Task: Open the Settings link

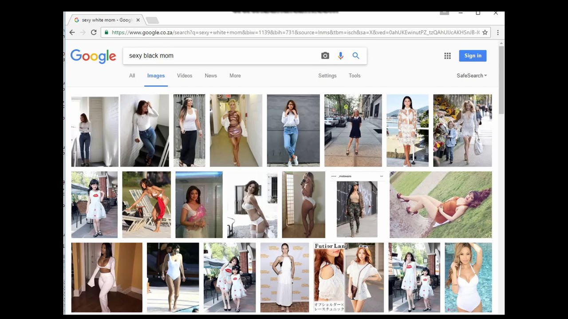Action: [x=327, y=76]
